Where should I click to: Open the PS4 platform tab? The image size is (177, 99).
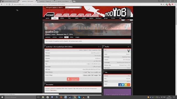tap(66, 16)
